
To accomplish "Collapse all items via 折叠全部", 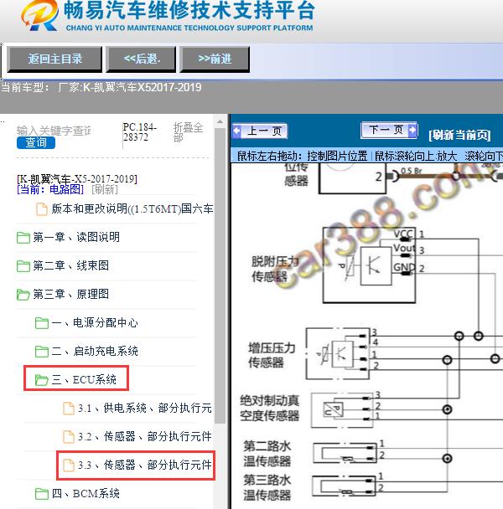I will 188,131.
